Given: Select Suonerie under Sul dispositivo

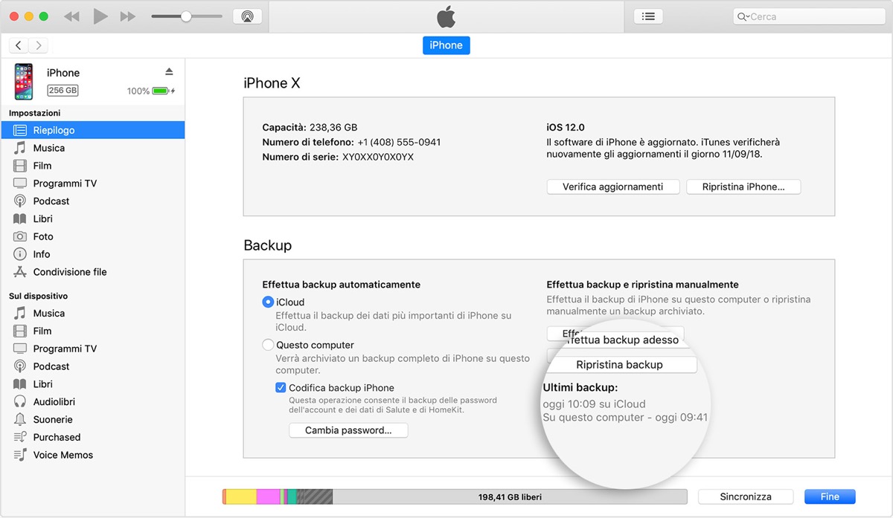Looking at the screenshot, I should tap(53, 419).
